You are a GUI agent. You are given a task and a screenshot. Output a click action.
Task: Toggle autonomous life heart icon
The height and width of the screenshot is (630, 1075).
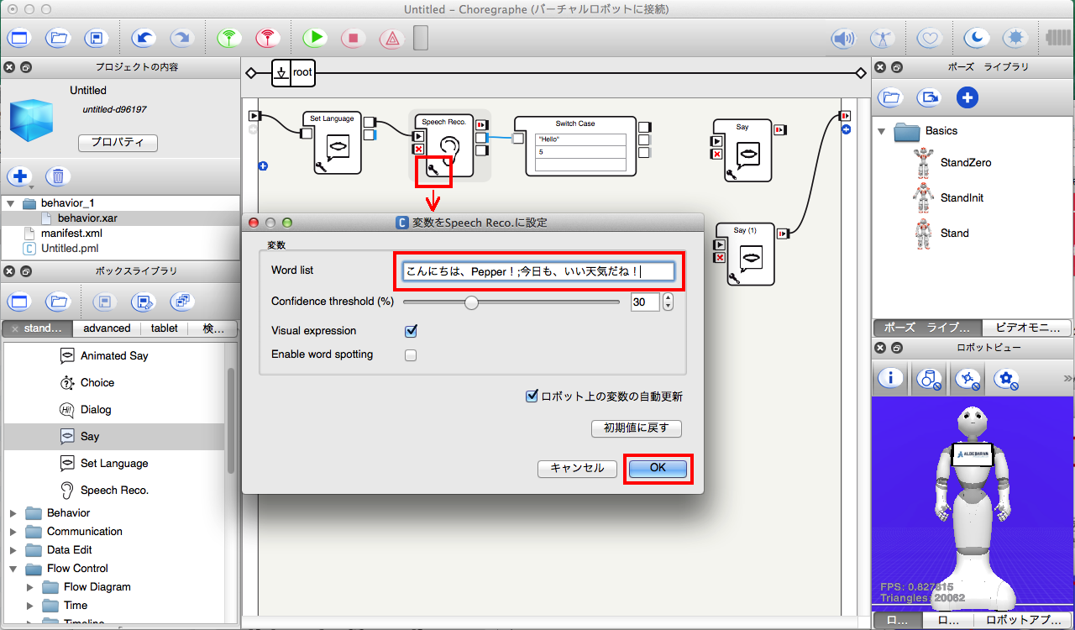(x=929, y=39)
